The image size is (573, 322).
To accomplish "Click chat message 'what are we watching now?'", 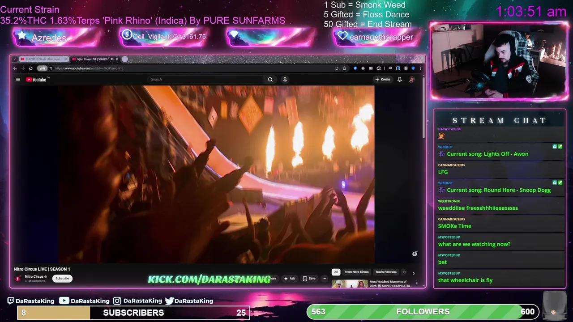I will pyautogui.click(x=474, y=244).
